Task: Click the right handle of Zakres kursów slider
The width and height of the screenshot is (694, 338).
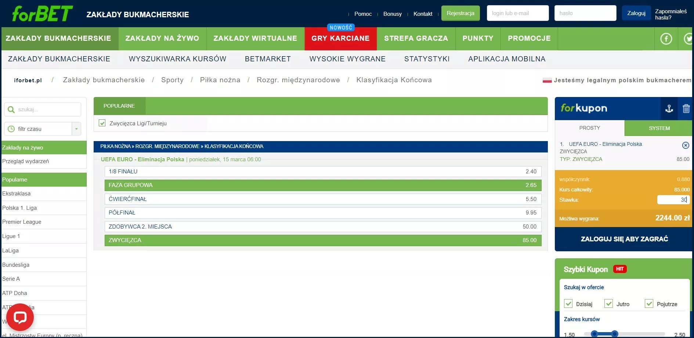Action: (x=615, y=334)
